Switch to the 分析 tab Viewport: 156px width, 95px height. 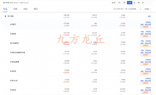point(15,9)
